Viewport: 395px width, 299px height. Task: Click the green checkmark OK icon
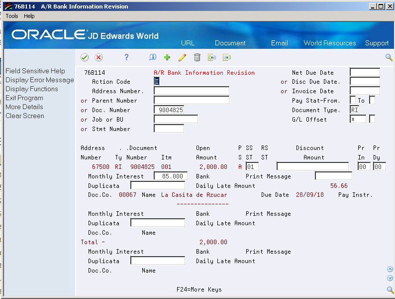(x=85, y=57)
